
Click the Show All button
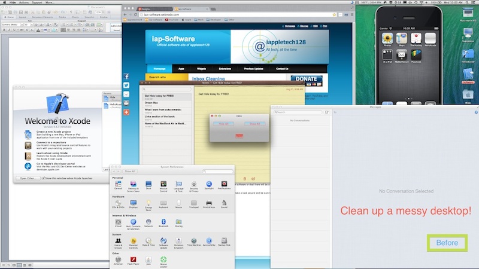point(254,123)
